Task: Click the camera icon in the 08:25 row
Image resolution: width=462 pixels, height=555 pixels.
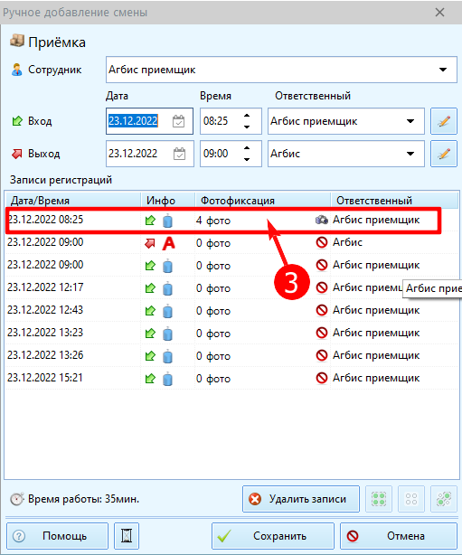Action: (x=322, y=220)
